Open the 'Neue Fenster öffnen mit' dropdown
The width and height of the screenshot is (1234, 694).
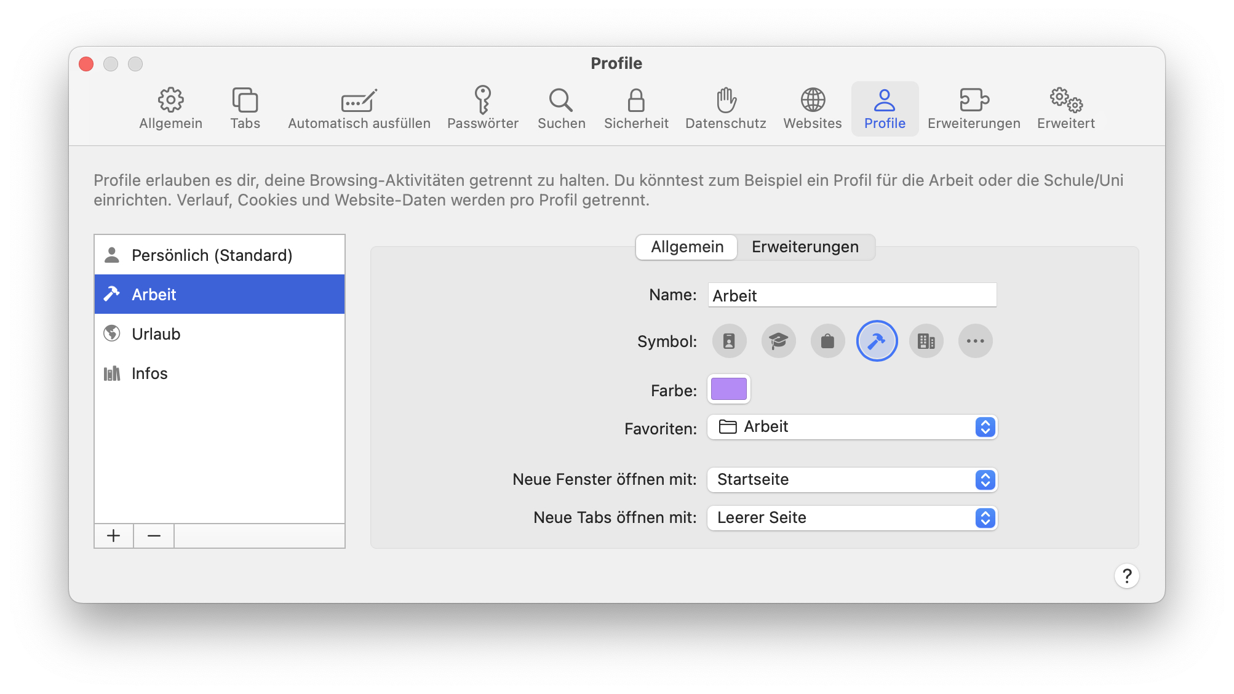(984, 480)
